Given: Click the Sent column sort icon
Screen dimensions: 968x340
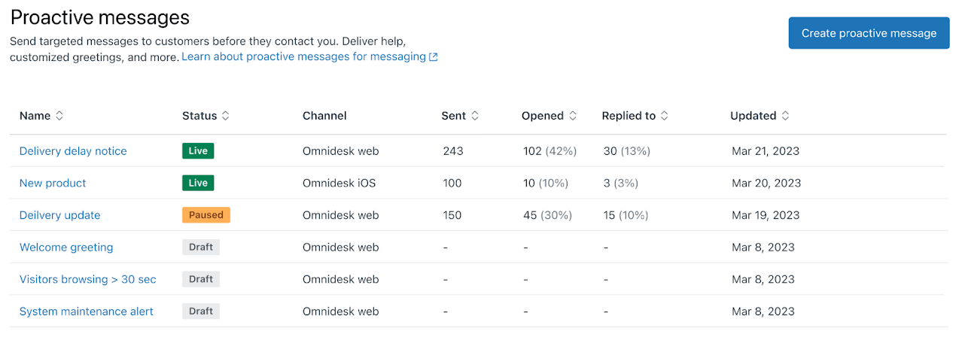Looking at the screenshot, I should pos(475,116).
